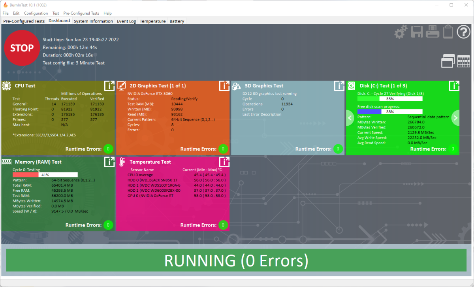Screen dimensions: 474x287
Task: Click the Temperature thermometer icon
Action: coord(122,162)
